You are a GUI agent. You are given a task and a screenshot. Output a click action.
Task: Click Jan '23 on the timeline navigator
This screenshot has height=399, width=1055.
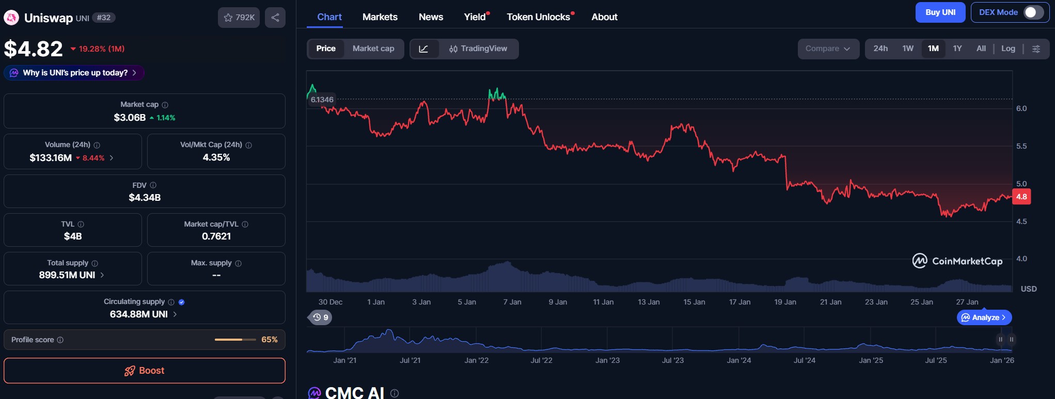(x=607, y=360)
